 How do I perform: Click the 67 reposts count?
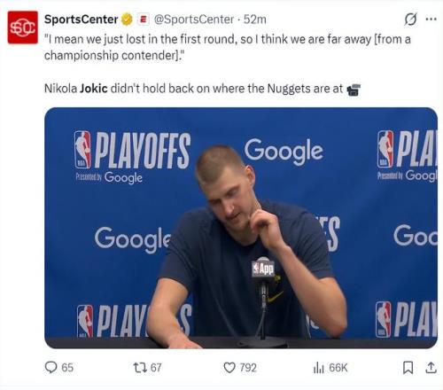(156, 368)
